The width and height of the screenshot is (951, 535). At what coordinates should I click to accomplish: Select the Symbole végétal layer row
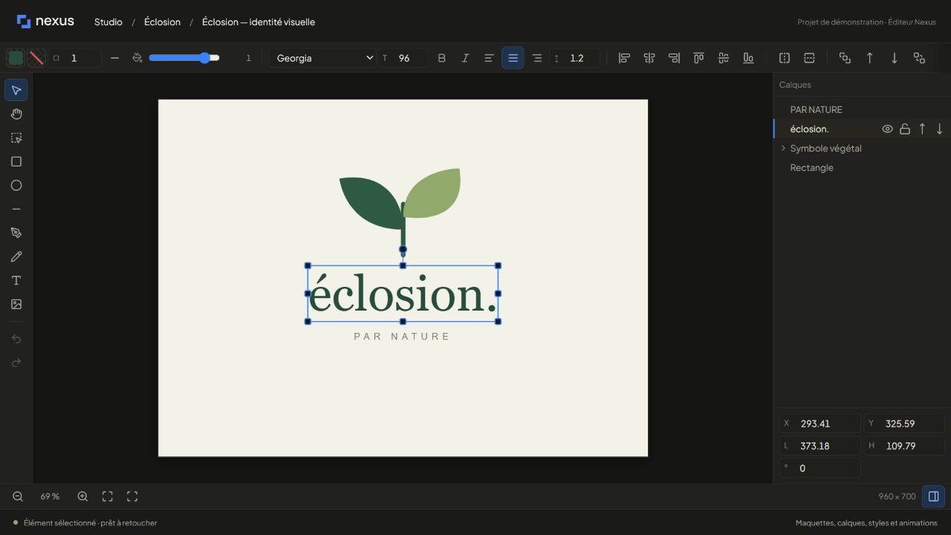click(862, 149)
